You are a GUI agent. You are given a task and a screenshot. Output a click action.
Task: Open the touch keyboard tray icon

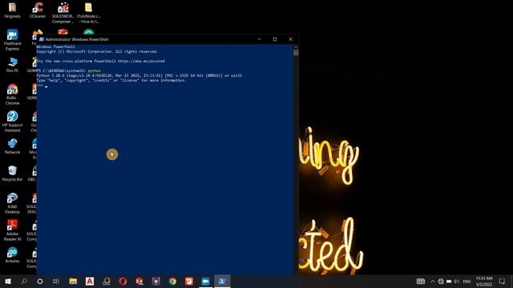click(421, 281)
